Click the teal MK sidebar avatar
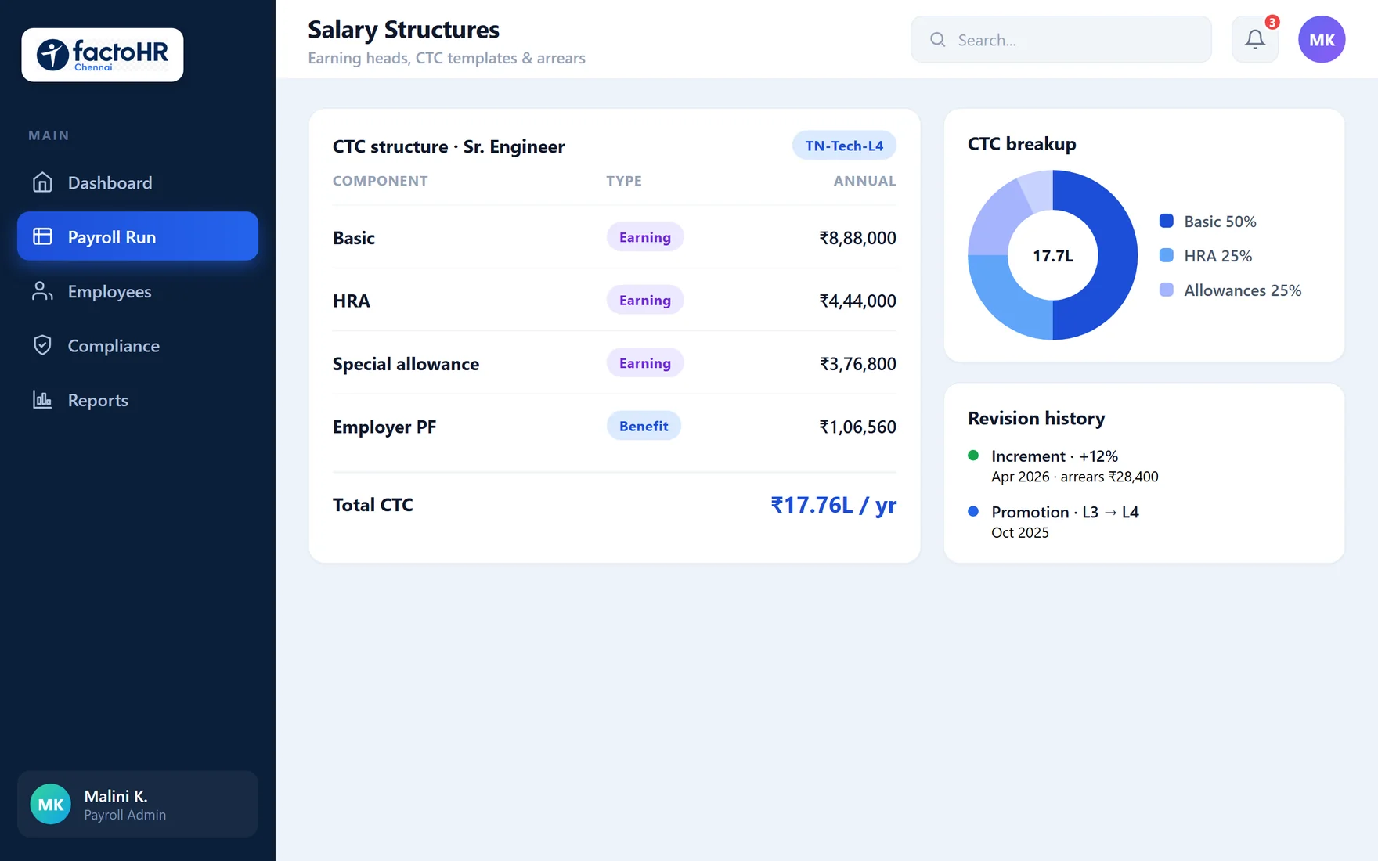 click(51, 804)
